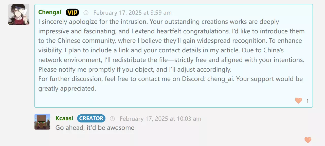Click the first line of Chengai's comment
Image resolution: width=325 pixels, height=146 pixels.
[x=159, y=22]
